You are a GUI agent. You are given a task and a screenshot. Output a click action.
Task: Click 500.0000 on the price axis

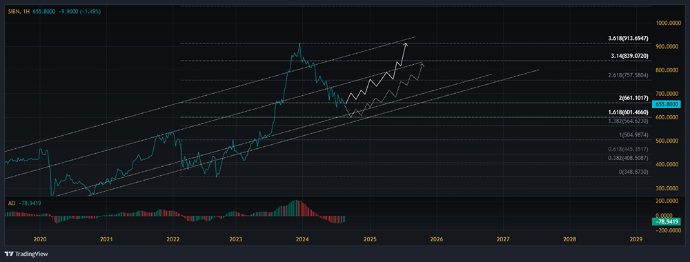coord(667,141)
